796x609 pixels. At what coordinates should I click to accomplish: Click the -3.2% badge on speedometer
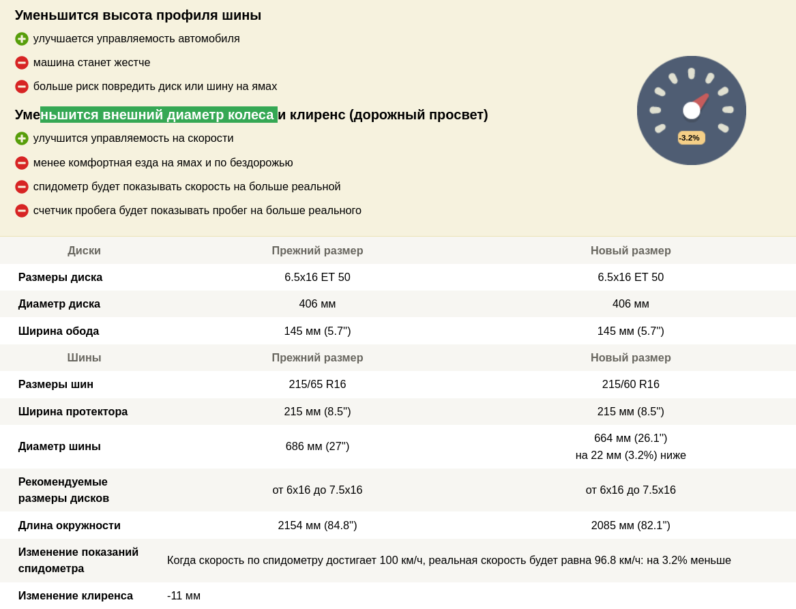(692, 138)
